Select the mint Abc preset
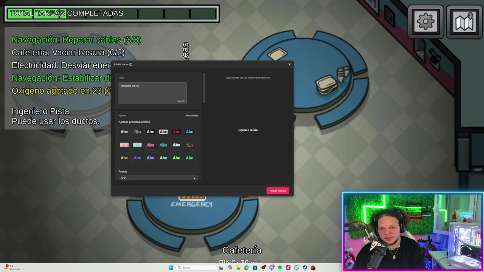This screenshot has width=484, height=272. pyautogui.click(x=163, y=158)
